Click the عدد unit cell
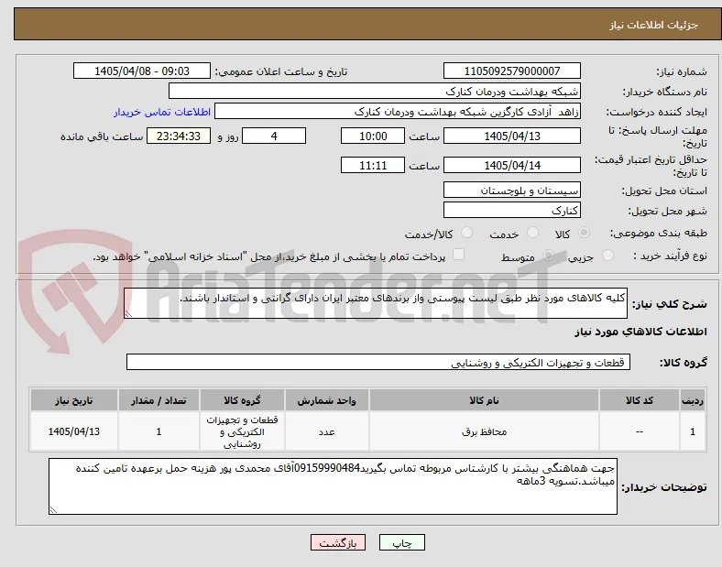This screenshot has width=722, height=567. (x=327, y=431)
